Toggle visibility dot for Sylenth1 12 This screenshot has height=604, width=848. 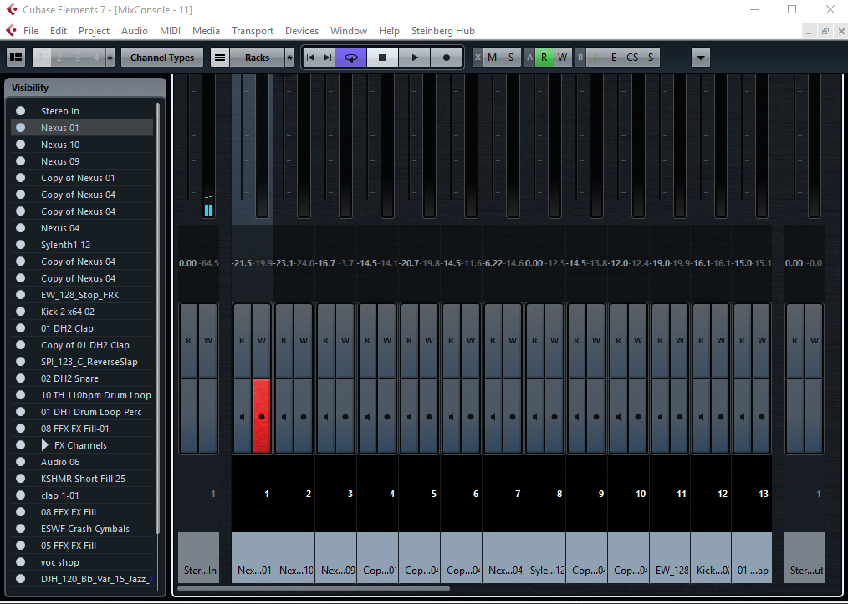[20, 245]
